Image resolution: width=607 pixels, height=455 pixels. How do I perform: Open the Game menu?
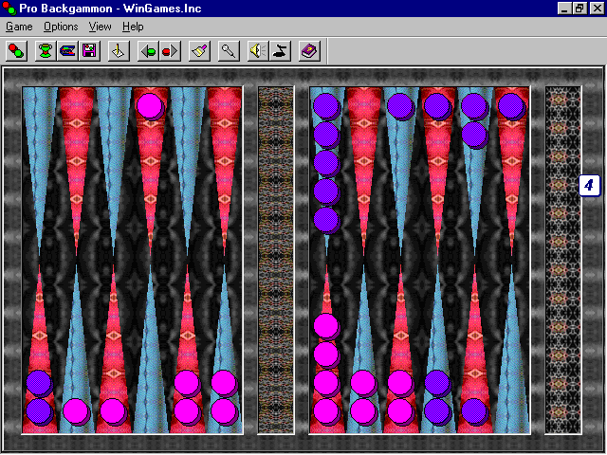point(19,27)
